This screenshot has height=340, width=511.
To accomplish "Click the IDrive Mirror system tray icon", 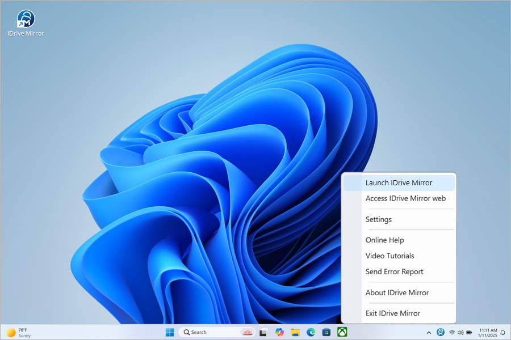I will tap(441, 332).
